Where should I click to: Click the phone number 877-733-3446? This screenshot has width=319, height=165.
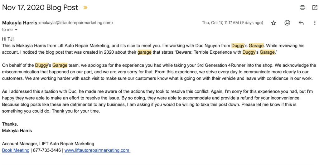point(47,150)
